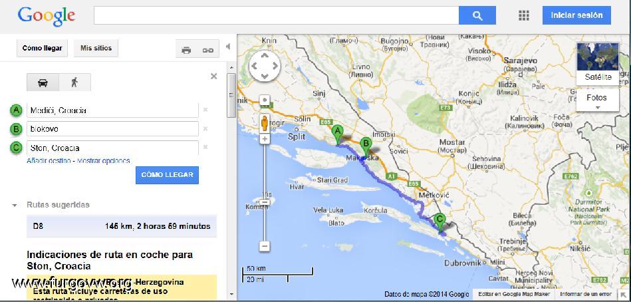Click the green B waypoint icon

[x=16, y=129]
